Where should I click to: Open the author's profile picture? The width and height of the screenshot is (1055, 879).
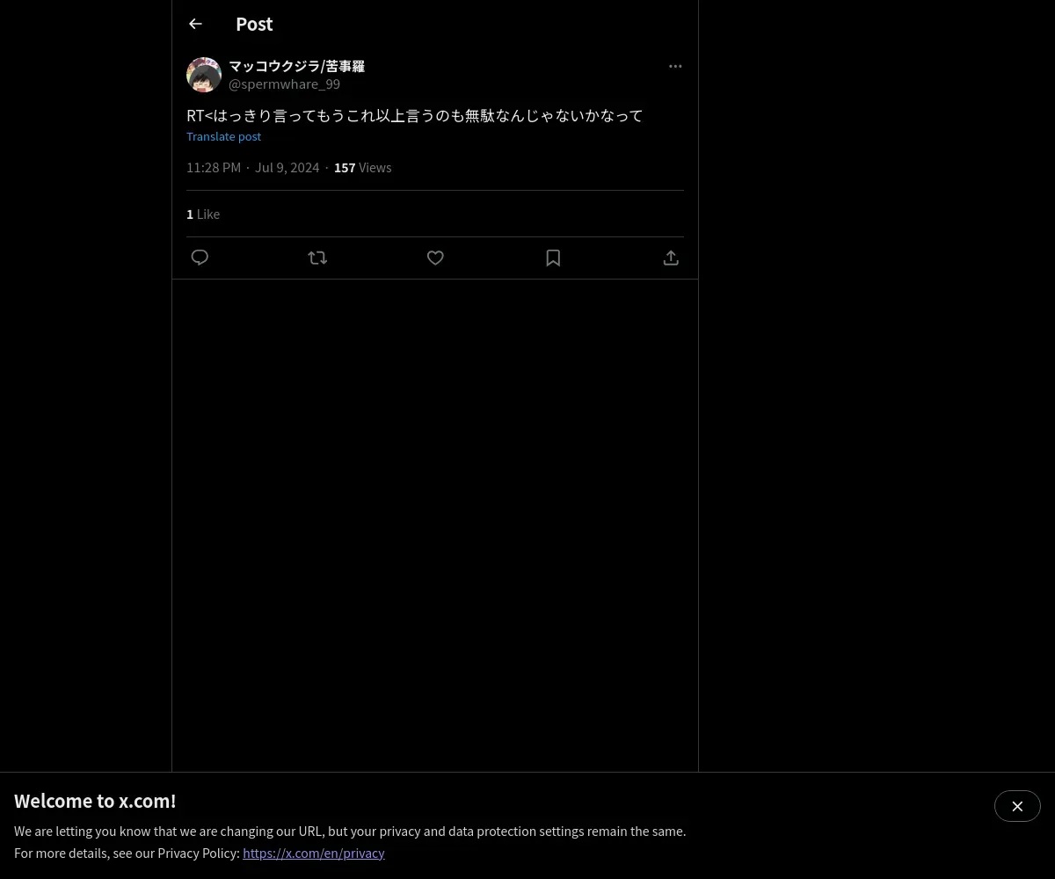tap(204, 75)
